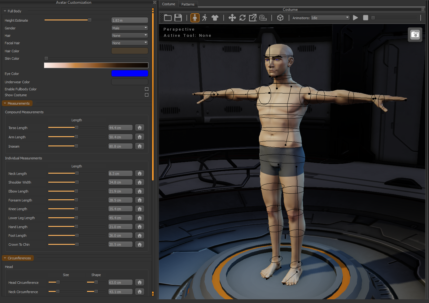The height and width of the screenshot is (303, 429).
Task: Click the Head Circumference Shape slider handle
Action: [x=96, y=282]
